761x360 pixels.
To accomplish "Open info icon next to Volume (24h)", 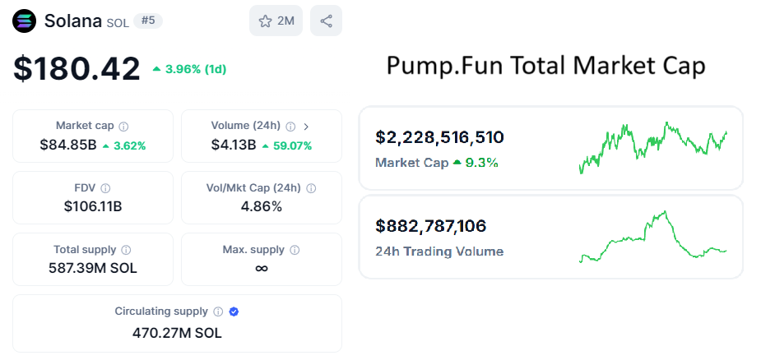I will (290, 127).
